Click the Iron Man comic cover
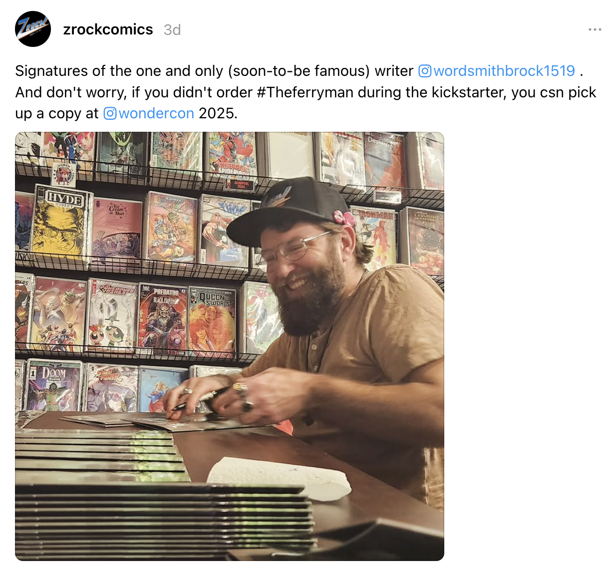Image resolution: width=614 pixels, height=573 pixels. 373,238
